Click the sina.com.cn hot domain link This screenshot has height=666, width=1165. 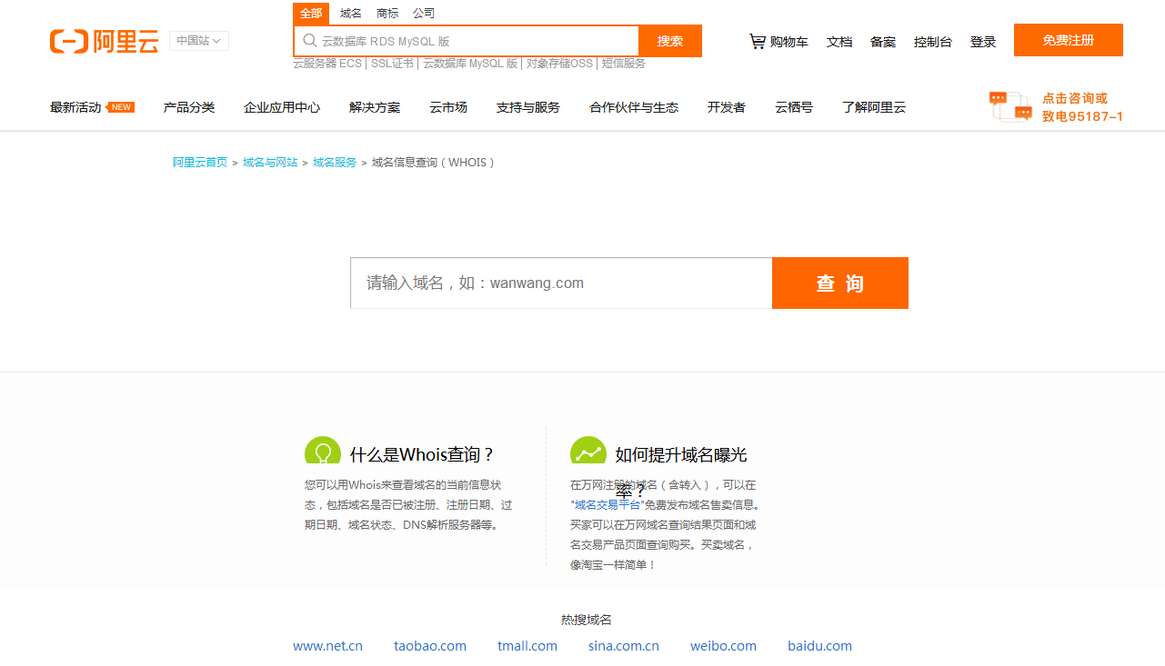pyautogui.click(x=624, y=646)
